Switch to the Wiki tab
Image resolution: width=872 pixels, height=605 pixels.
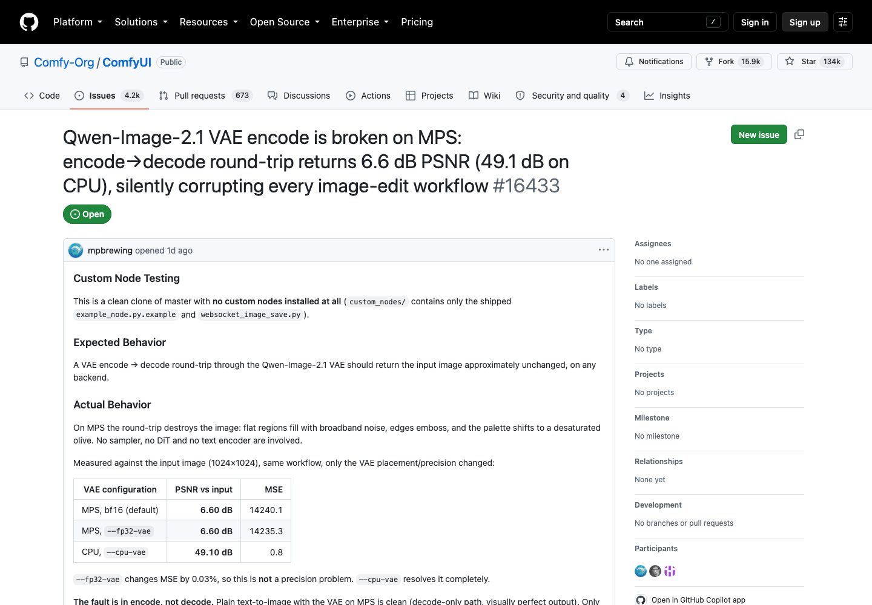(x=484, y=96)
